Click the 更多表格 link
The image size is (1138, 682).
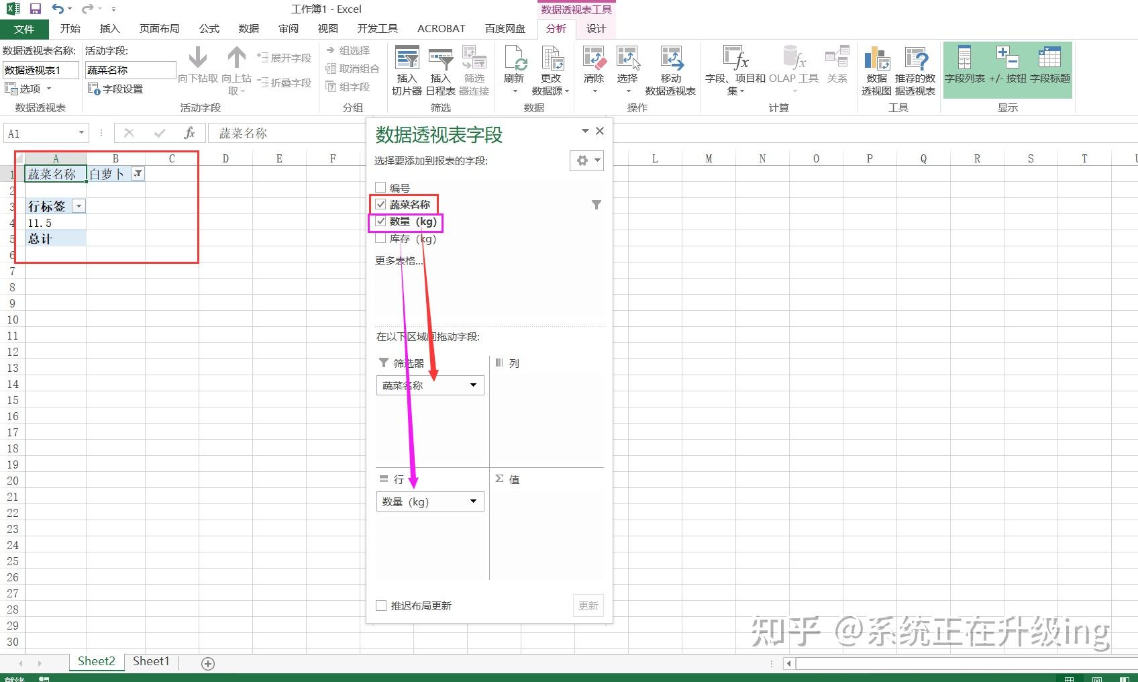point(397,260)
